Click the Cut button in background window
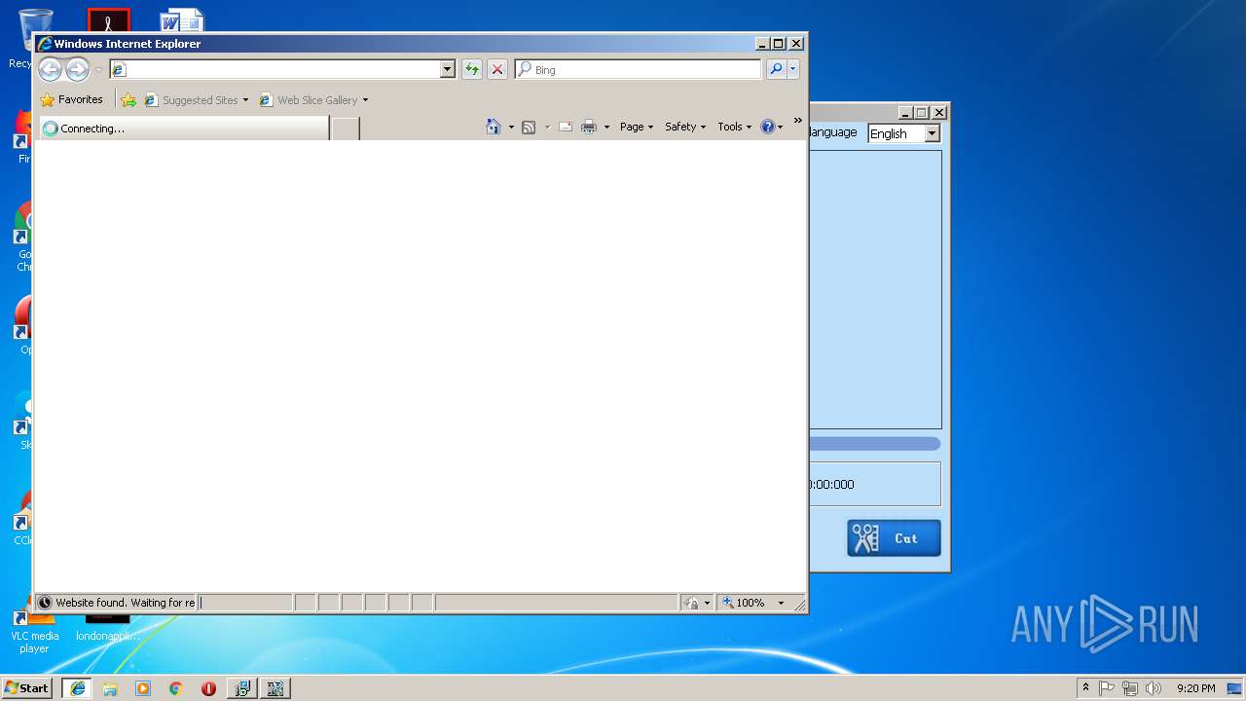 click(x=894, y=537)
